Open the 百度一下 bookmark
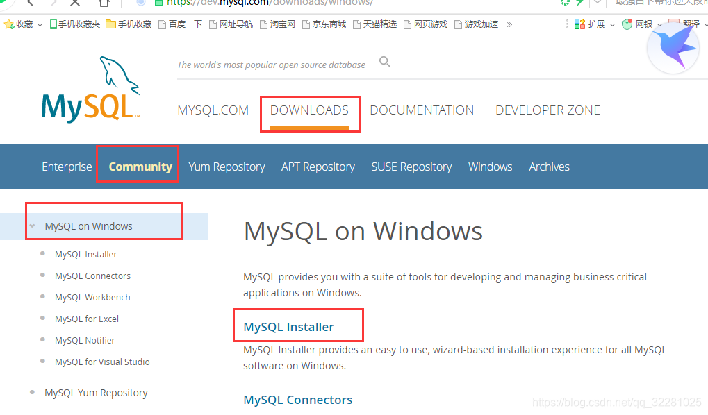 coord(180,24)
